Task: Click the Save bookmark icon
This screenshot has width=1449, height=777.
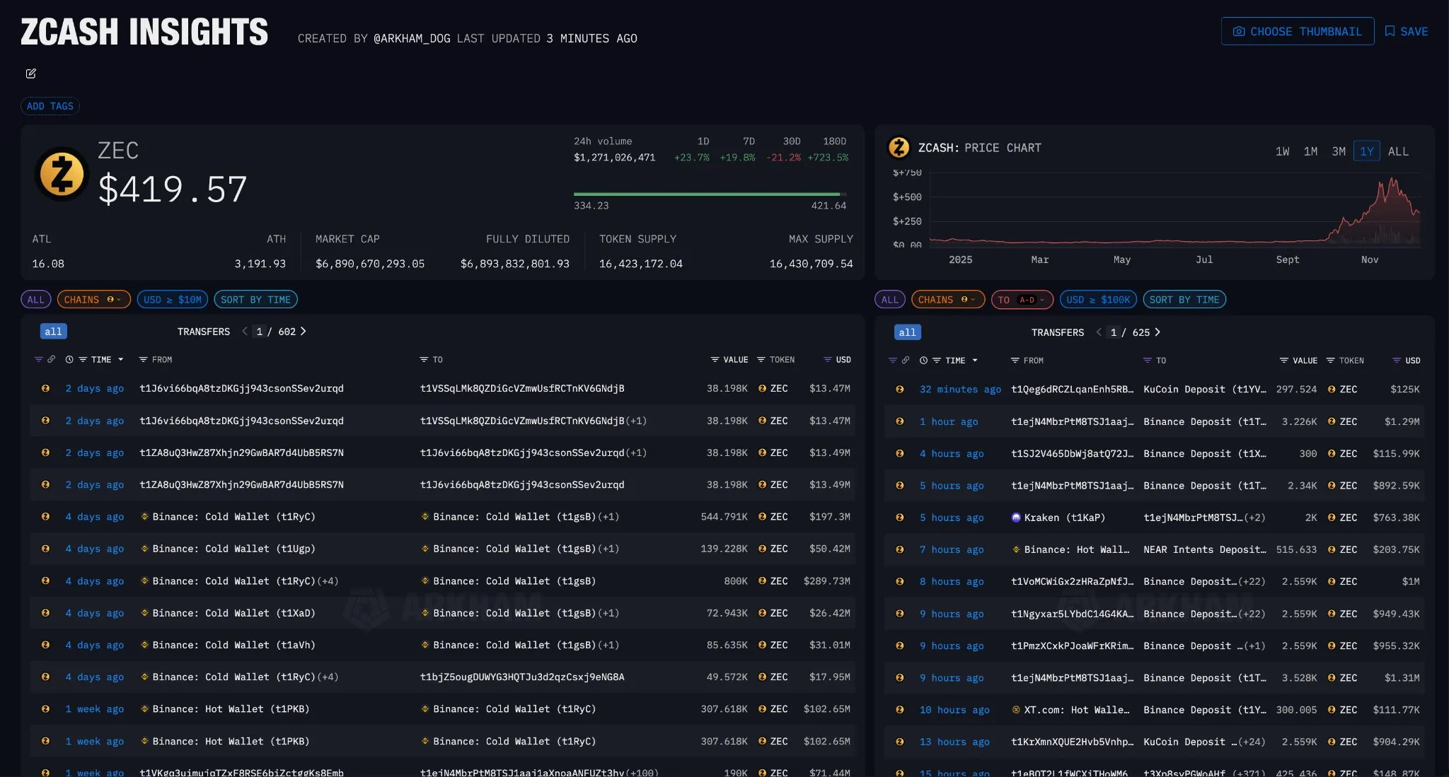Action: point(1390,32)
